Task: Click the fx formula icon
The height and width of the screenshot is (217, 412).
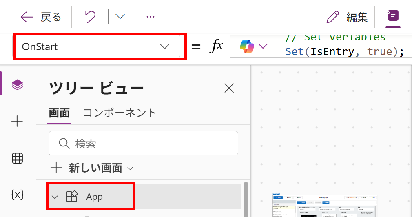Action: [x=216, y=46]
